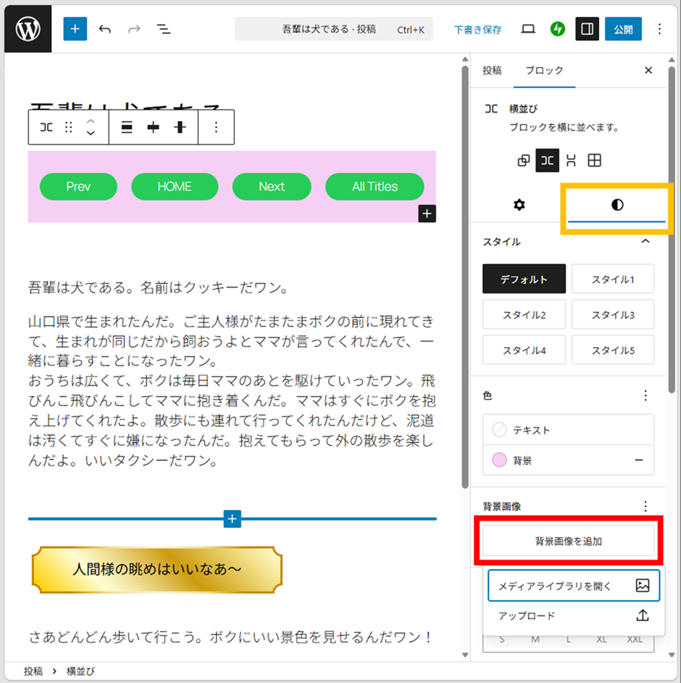Open the block inserter plus button
Viewport: 681px width, 683px height.
[75, 30]
